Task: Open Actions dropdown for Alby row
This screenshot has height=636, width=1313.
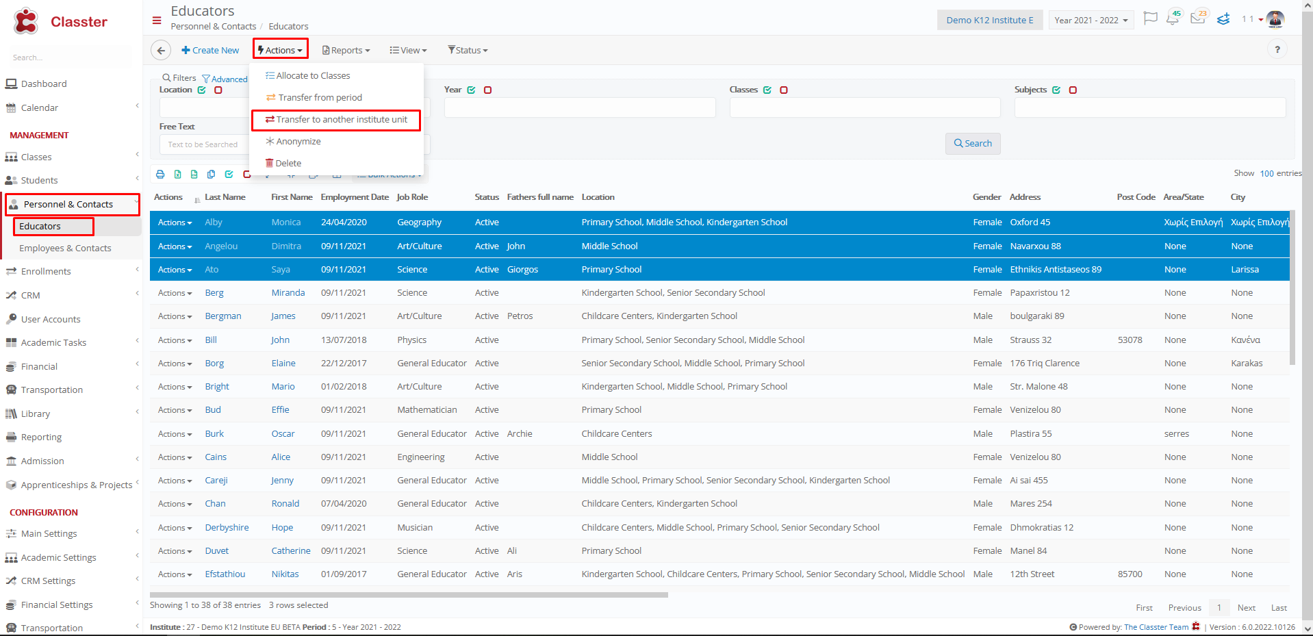Action: 175,222
